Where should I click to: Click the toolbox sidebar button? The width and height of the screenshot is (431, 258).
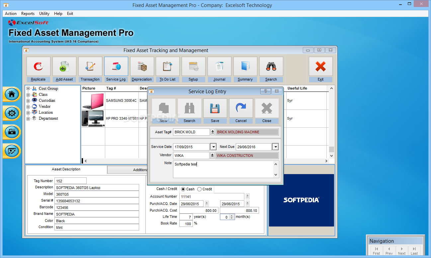click(12, 132)
